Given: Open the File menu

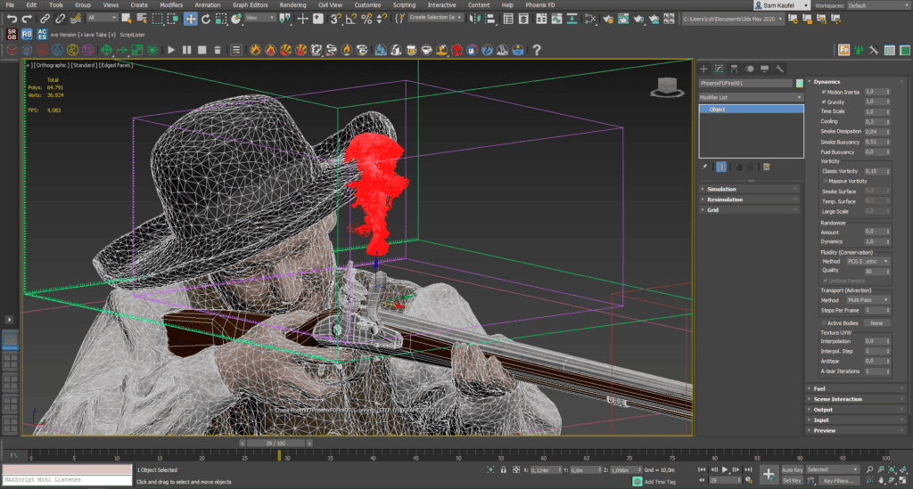Looking at the screenshot, I should (x=10, y=4).
